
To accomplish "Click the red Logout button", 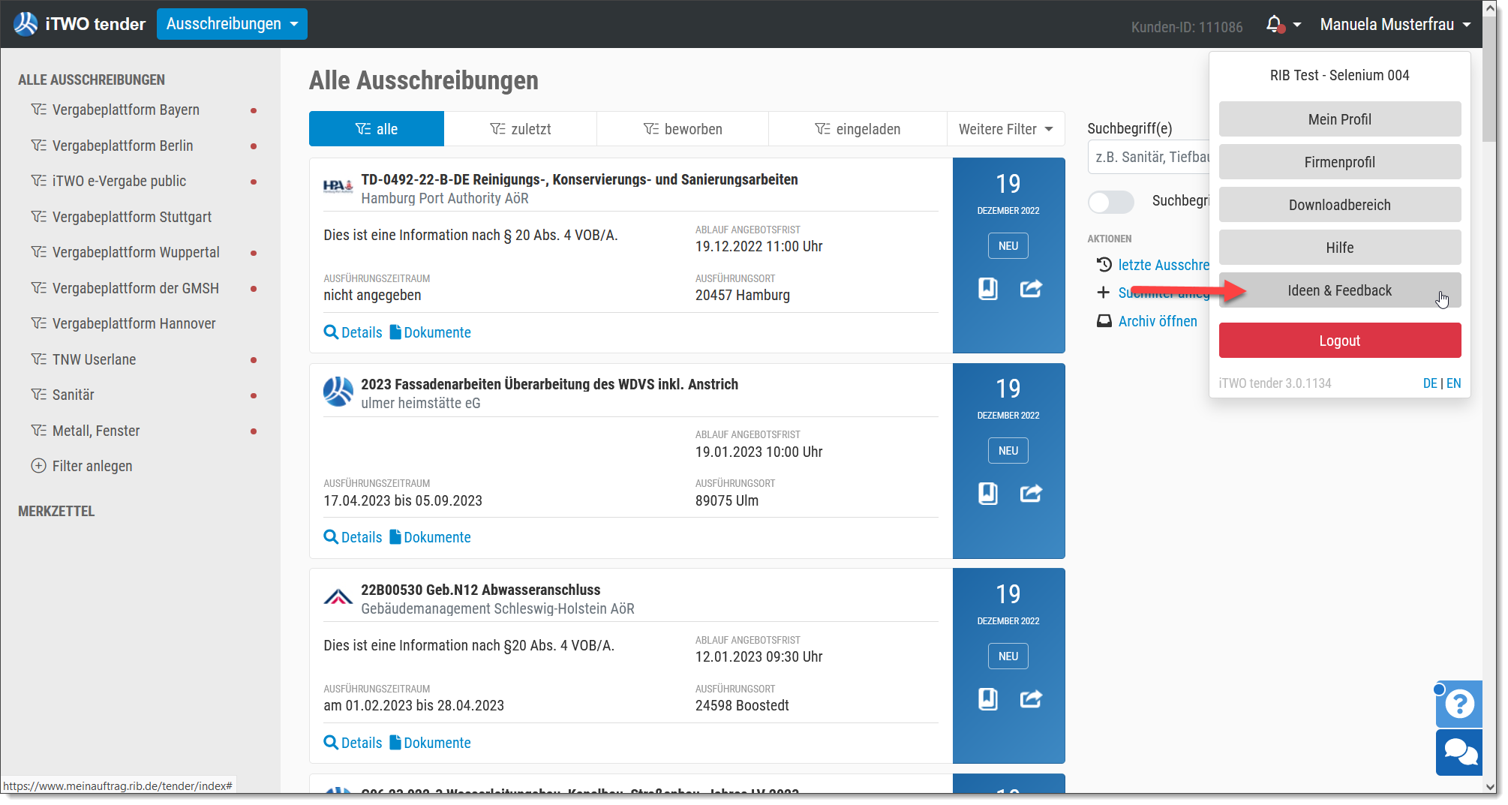I will click(x=1340, y=341).
